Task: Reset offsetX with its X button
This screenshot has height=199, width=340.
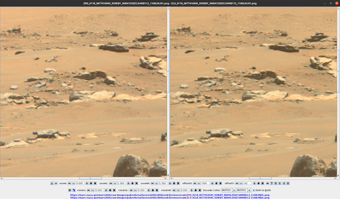Action: (221, 183)
